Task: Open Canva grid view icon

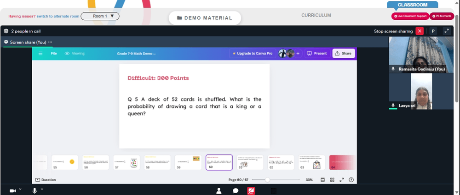Action: [x=332, y=180]
